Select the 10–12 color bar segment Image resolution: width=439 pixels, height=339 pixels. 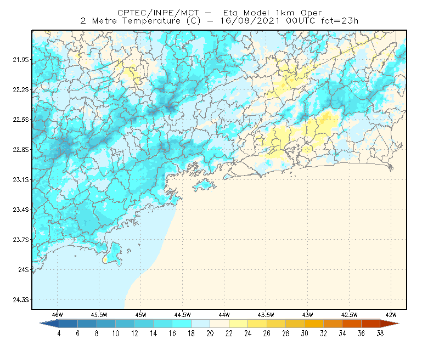click(x=125, y=324)
